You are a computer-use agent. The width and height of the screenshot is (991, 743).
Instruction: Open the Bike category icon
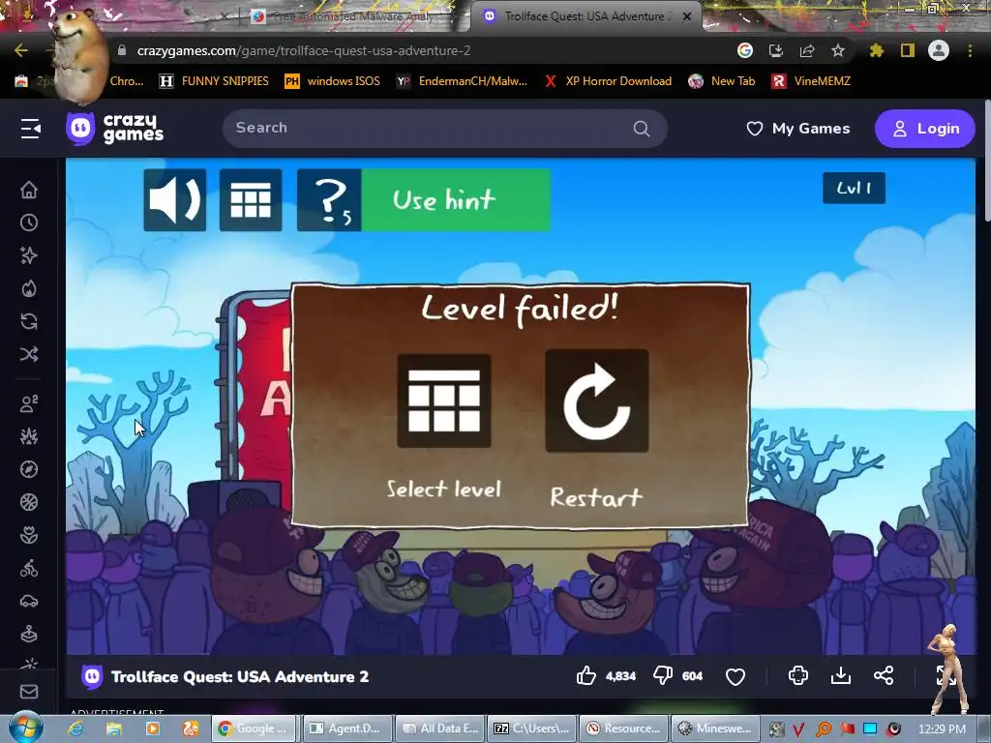[x=29, y=569]
